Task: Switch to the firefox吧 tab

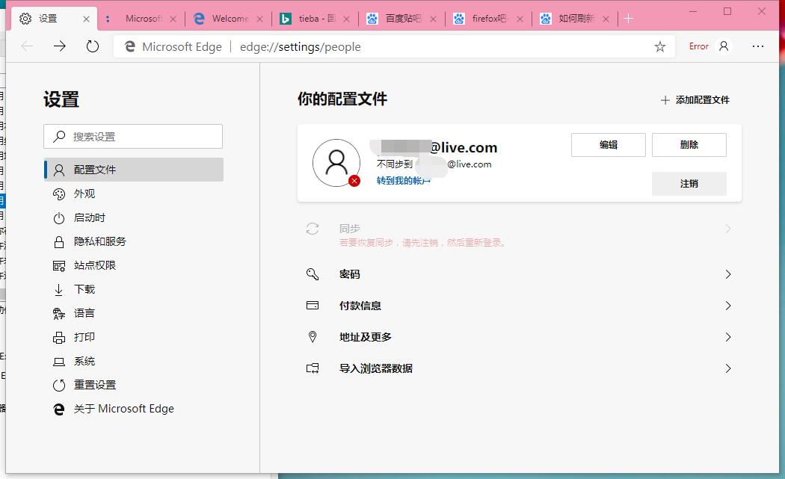Action: (x=489, y=19)
